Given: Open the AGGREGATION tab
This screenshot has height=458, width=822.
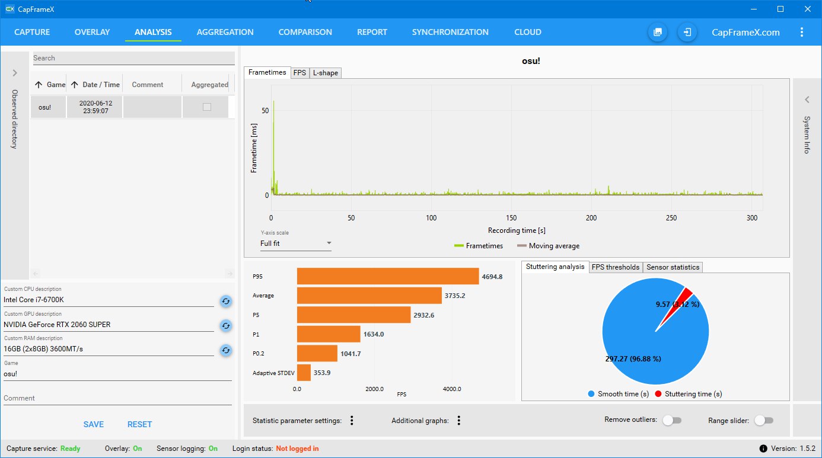Looking at the screenshot, I should click(x=225, y=33).
